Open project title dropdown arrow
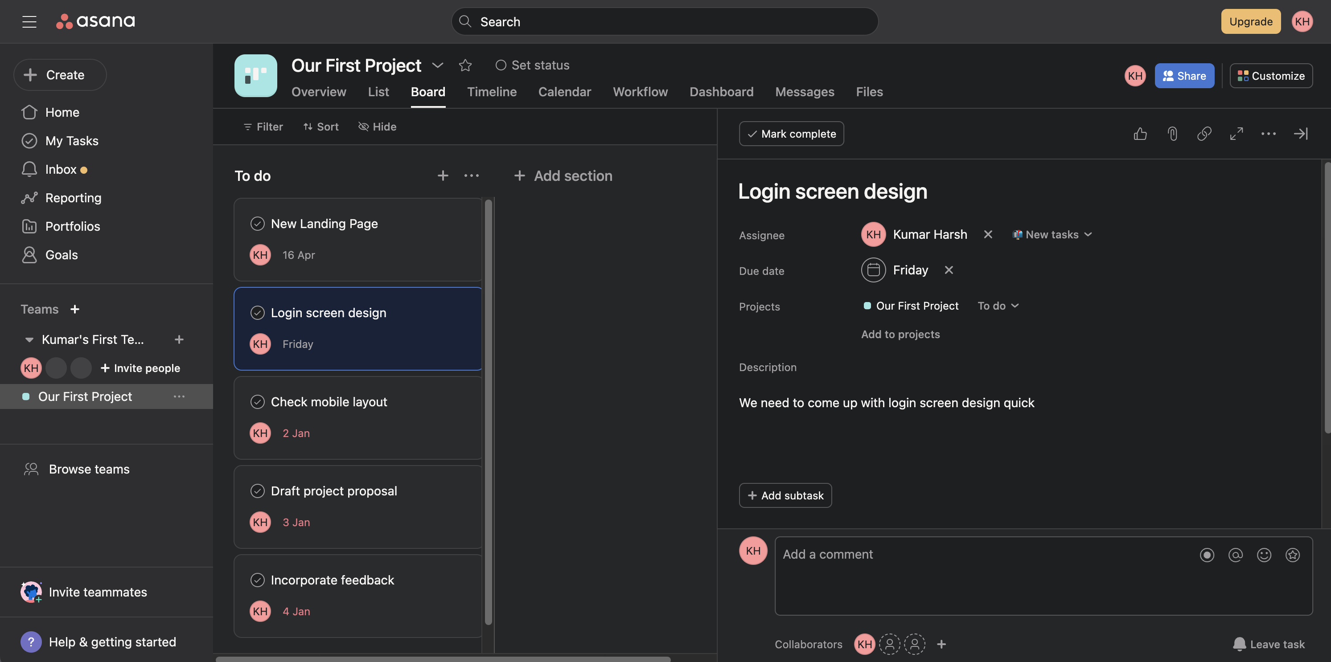 tap(437, 65)
